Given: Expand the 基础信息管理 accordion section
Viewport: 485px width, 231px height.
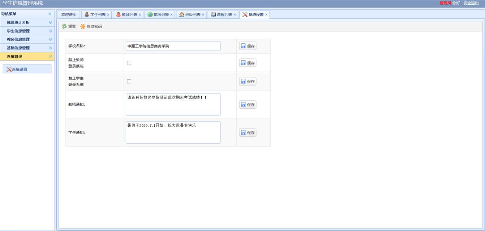Looking at the screenshot, I should click(51, 48).
